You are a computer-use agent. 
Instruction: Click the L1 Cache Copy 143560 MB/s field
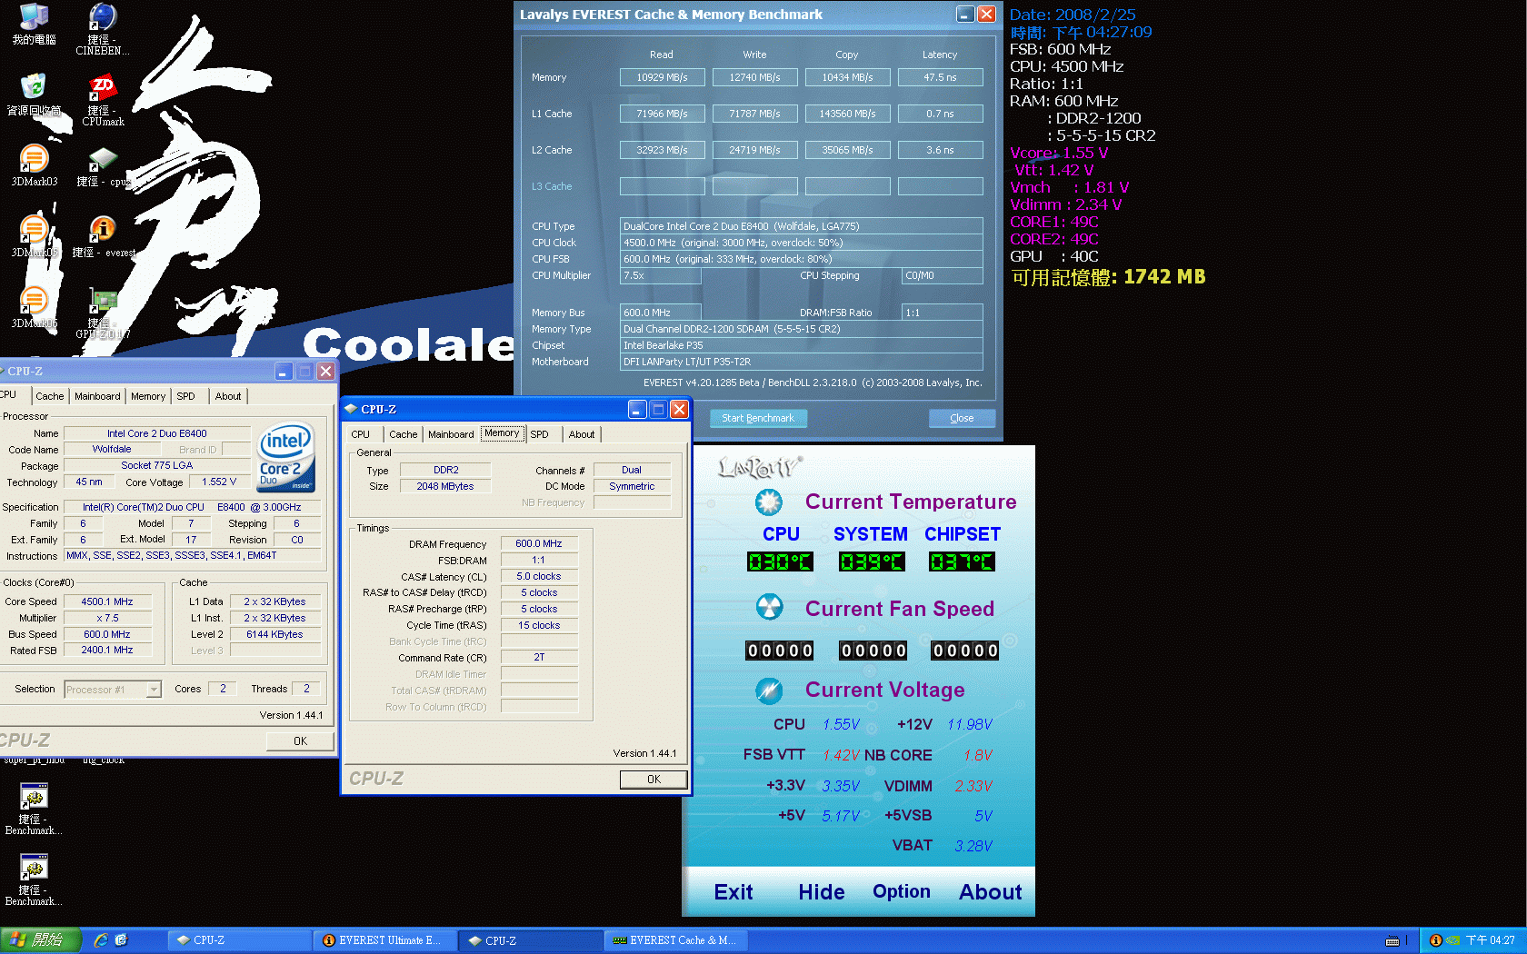click(848, 114)
